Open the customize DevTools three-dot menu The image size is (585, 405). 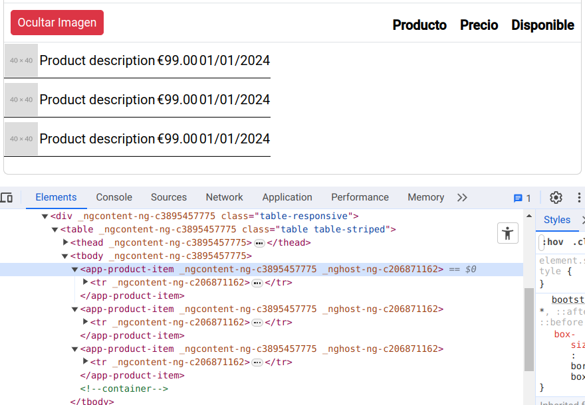579,197
